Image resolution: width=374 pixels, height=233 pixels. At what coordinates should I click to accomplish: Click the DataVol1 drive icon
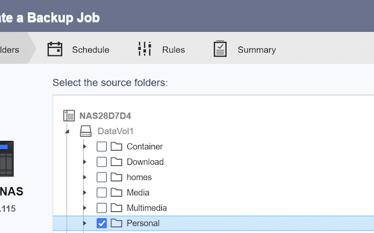click(x=86, y=131)
